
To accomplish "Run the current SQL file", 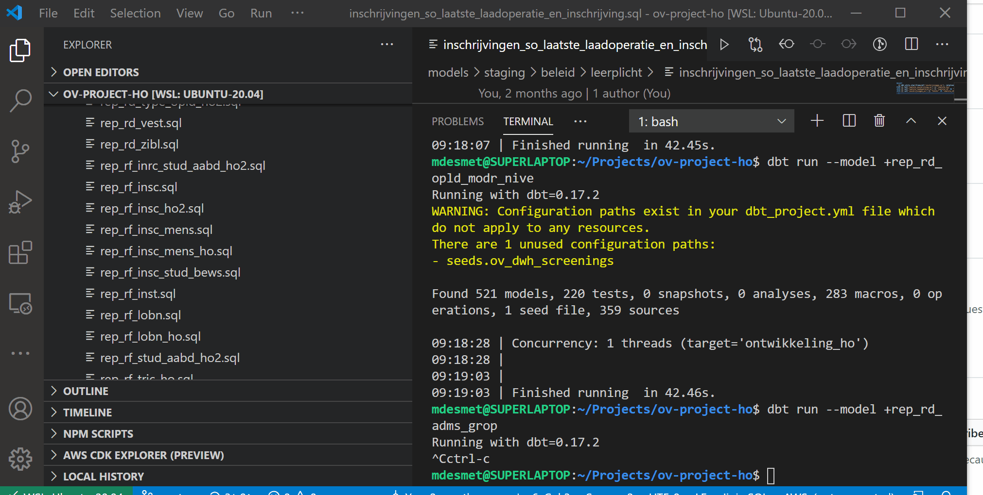I will 724,44.
